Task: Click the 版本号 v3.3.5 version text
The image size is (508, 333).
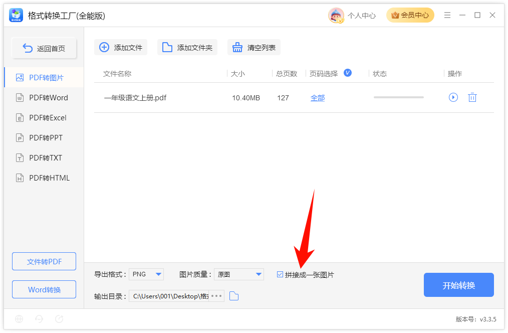Action: pyautogui.click(x=476, y=319)
